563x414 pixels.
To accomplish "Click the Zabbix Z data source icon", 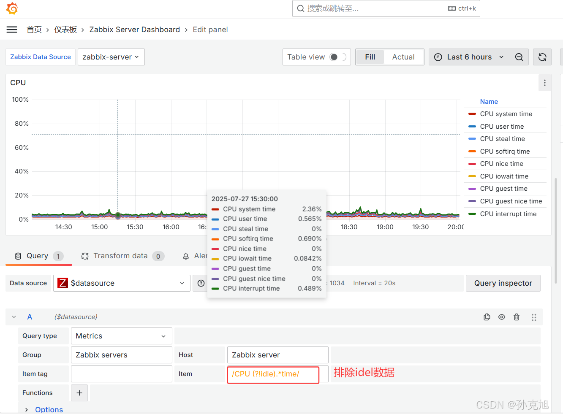I will (x=63, y=283).
